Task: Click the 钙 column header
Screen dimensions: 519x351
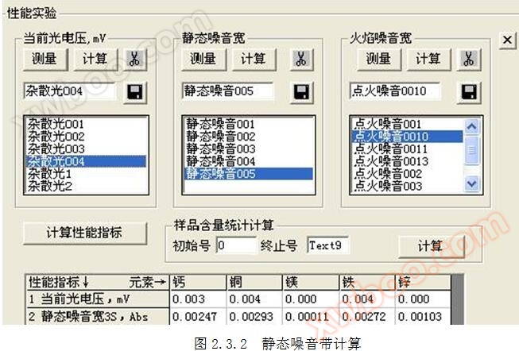Action: 197,282
